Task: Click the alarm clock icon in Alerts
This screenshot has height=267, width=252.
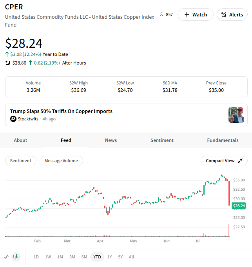Action: pos(224,15)
